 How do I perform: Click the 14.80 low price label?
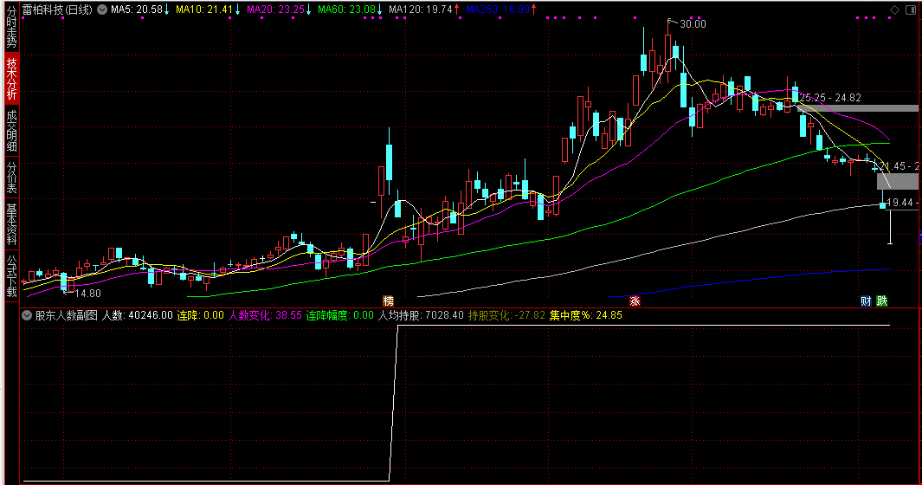(87, 293)
